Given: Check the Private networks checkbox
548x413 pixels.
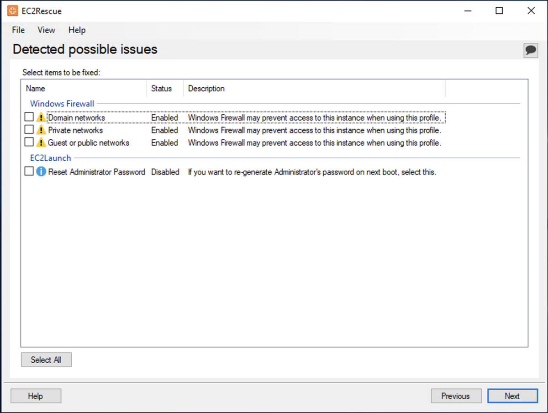Looking at the screenshot, I should click(x=29, y=129).
